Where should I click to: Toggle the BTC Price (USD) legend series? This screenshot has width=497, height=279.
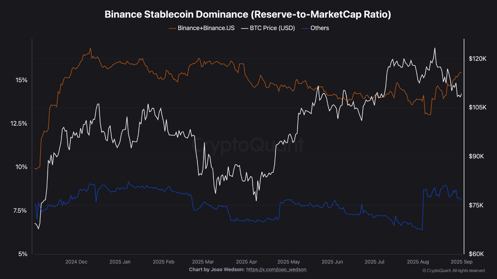click(272, 28)
